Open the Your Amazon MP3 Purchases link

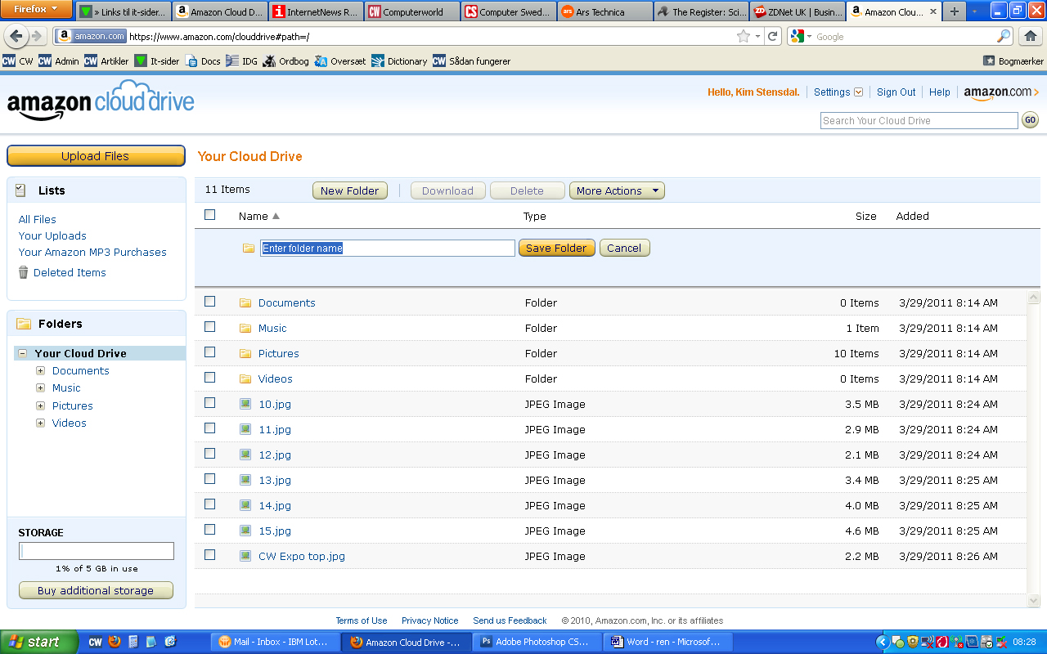click(x=92, y=252)
